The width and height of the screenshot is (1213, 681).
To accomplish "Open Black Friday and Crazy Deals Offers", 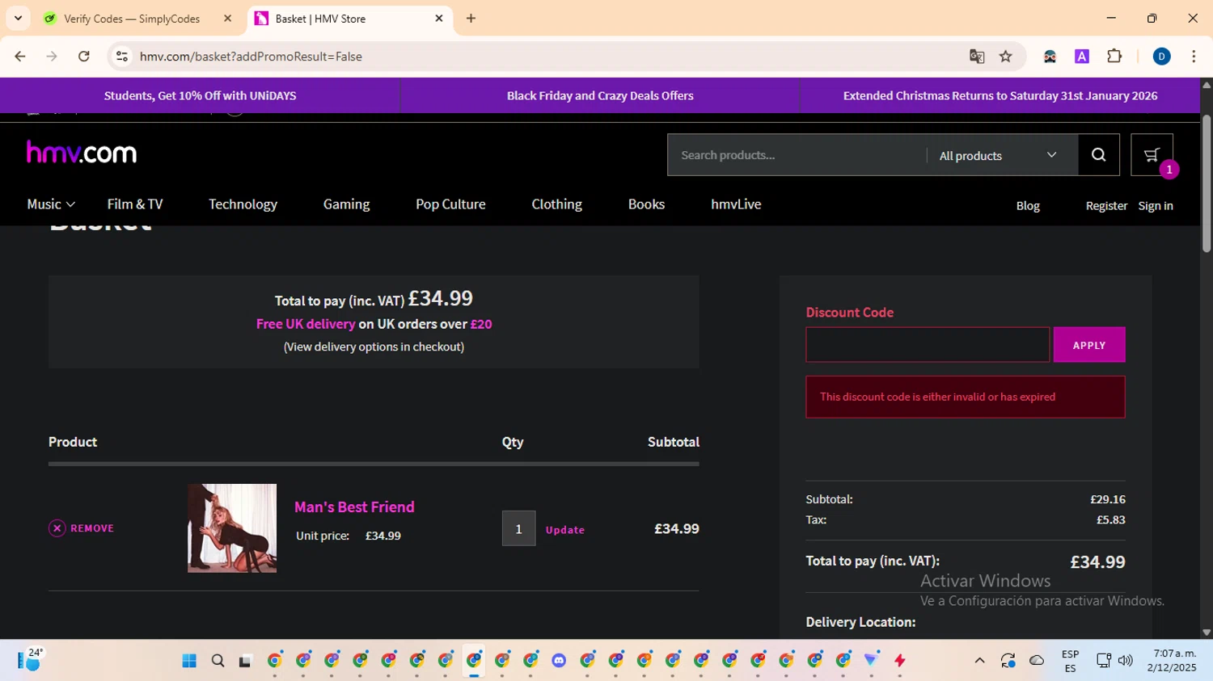I will (600, 95).
